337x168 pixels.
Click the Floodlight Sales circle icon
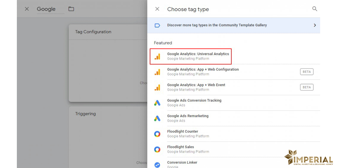157,149
